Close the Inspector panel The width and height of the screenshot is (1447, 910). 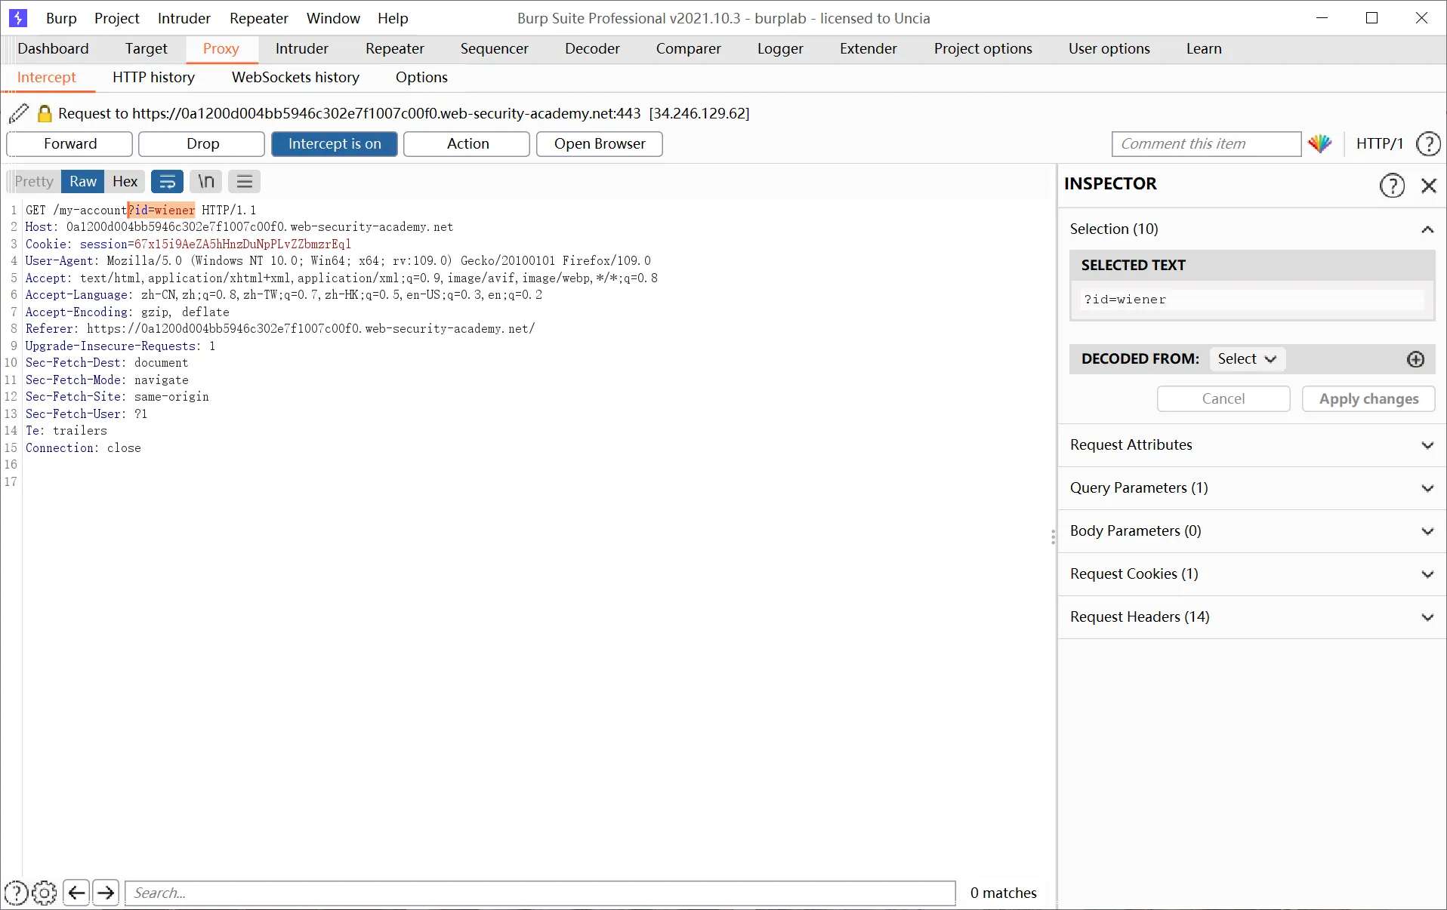click(1429, 186)
